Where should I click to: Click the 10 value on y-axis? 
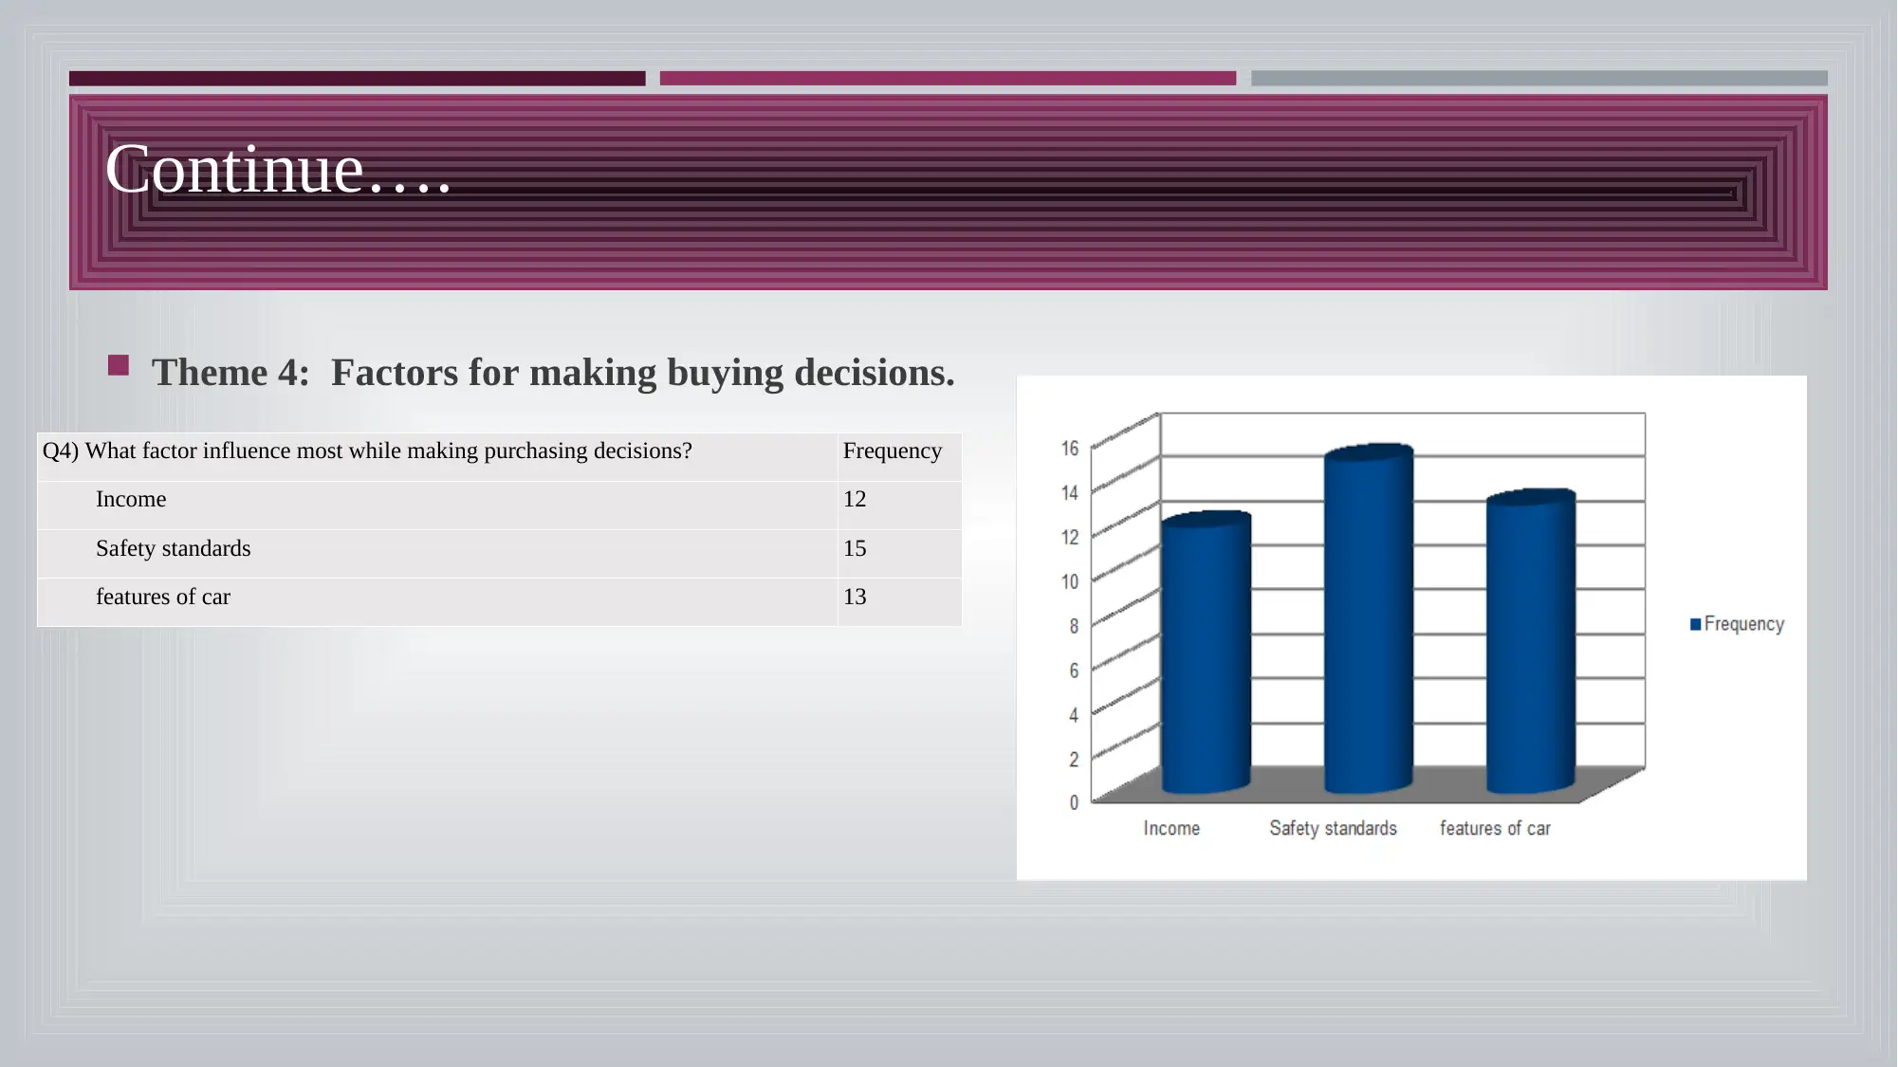pos(1070,582)
